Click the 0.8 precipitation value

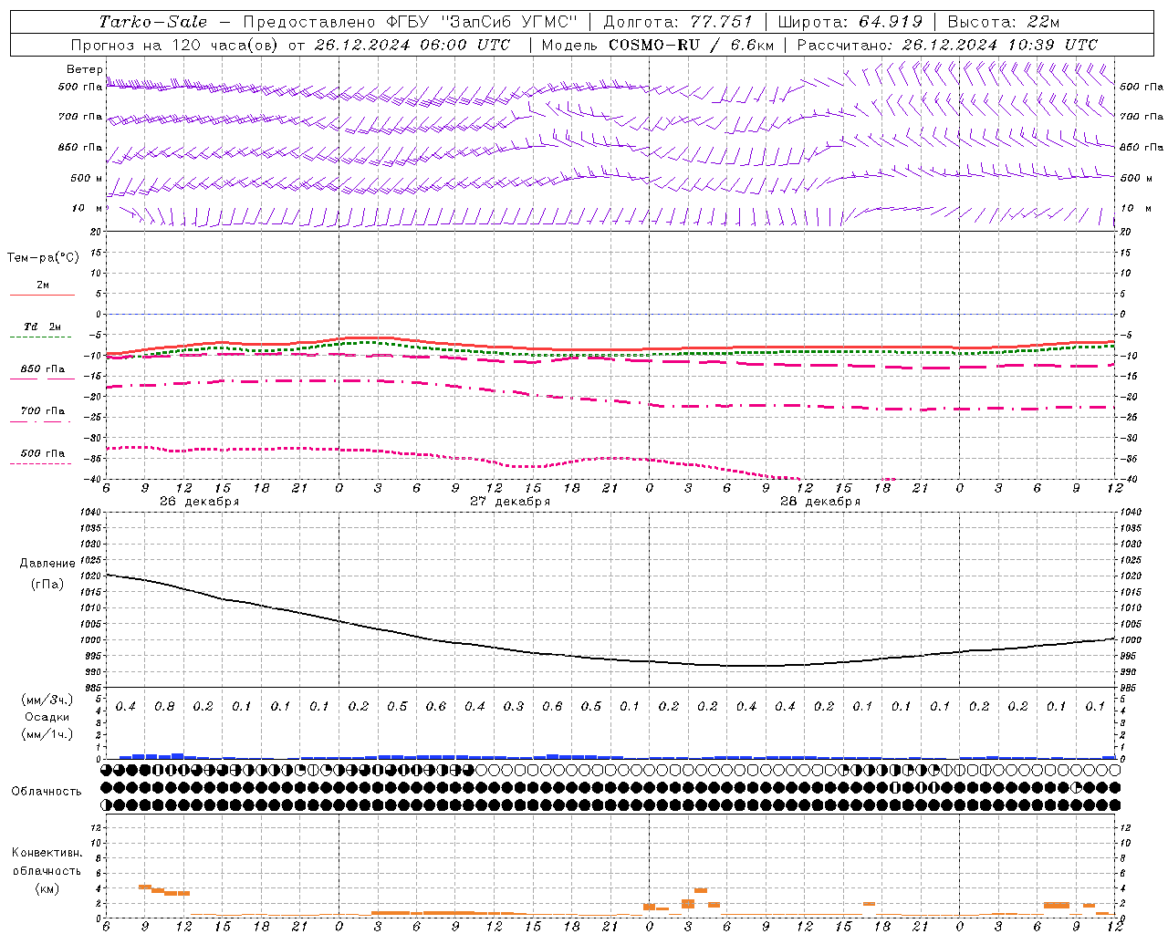point(164,706)
